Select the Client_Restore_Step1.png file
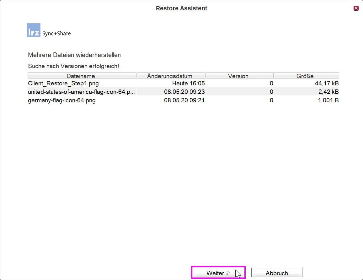 63,83
